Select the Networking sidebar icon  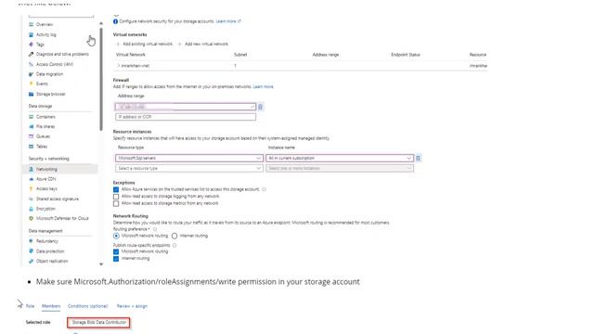coord(31,169)
